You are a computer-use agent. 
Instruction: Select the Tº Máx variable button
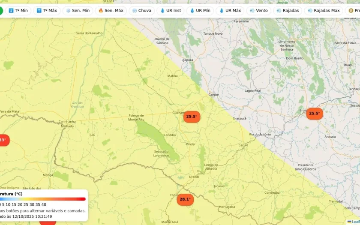[x=47, y=11]
